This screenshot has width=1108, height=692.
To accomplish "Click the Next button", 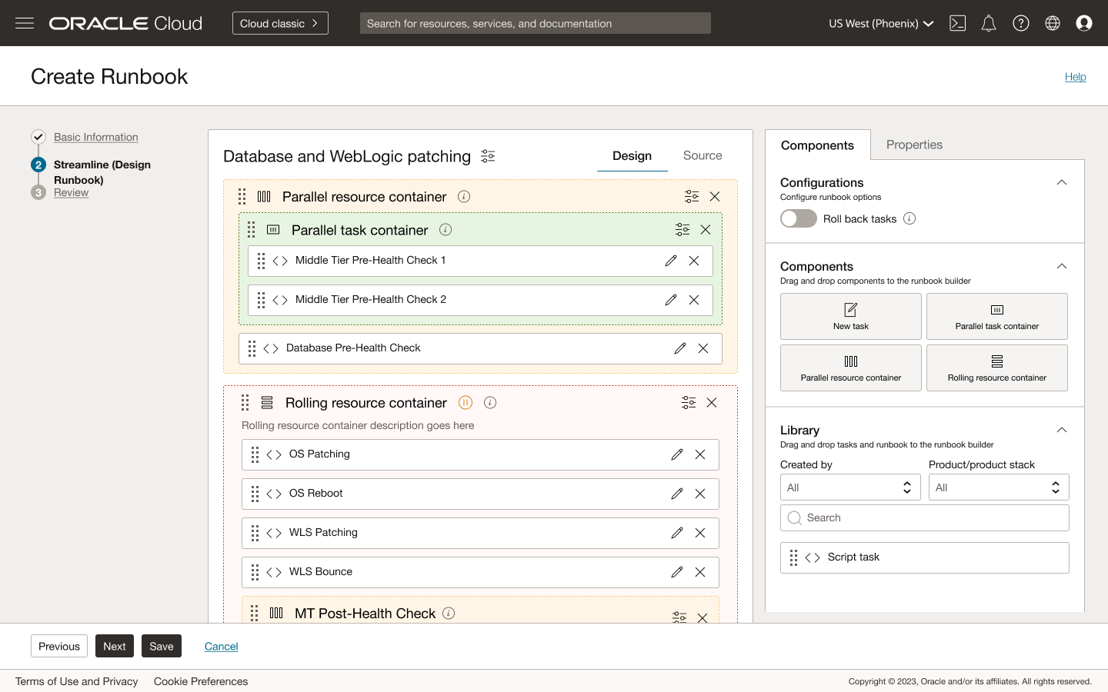I will (114, 646).
